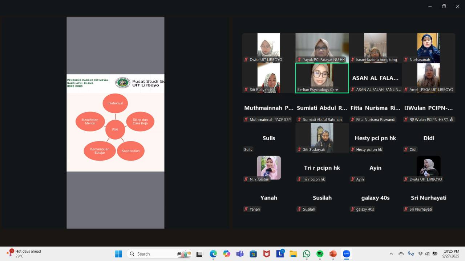Expand the hidden system tray icons
This screenshot has width=465, height=261.
coord(391,254)
